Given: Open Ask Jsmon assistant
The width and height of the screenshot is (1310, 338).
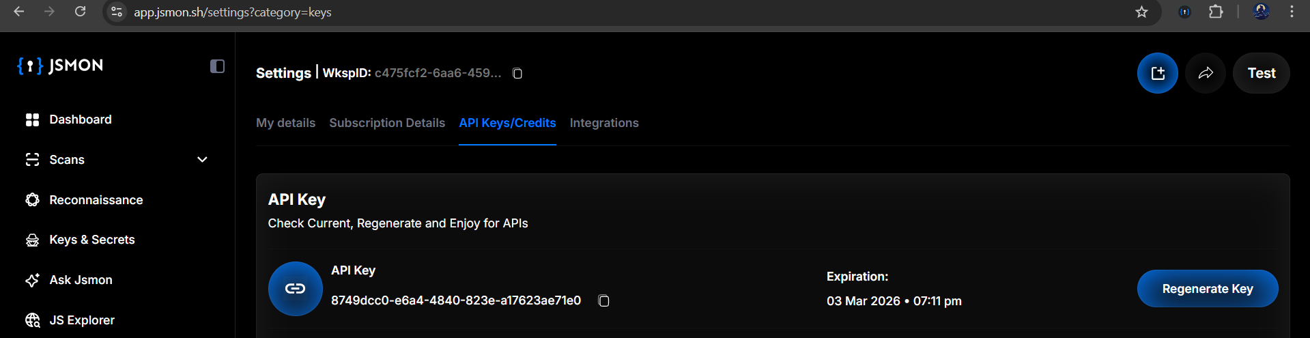Looking at the screenshot, I should pos(81,280).
